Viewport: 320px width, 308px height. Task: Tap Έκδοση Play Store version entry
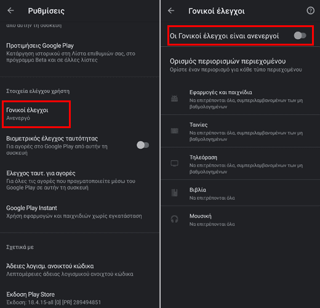click(79, 298)
